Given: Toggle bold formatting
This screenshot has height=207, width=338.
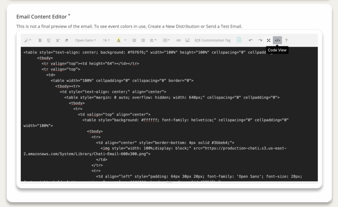Looking at the screenshot, I should coord(40,40).
